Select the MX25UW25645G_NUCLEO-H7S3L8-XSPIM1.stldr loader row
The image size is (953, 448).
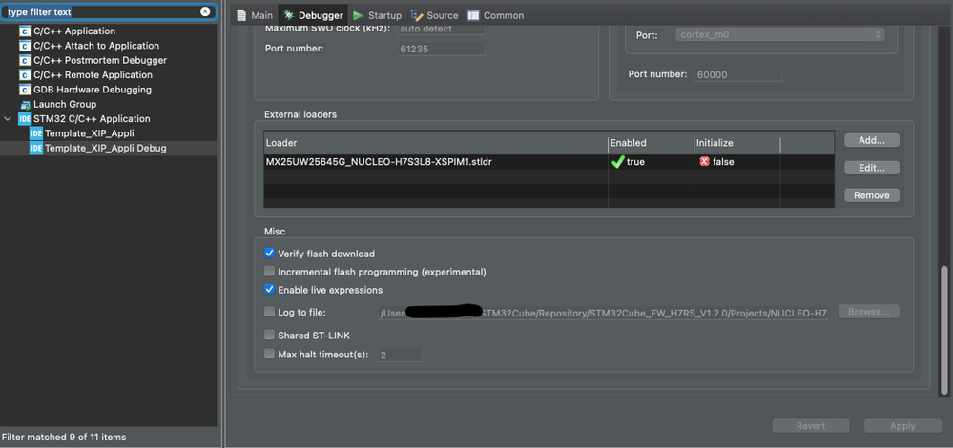click(549, 162)
